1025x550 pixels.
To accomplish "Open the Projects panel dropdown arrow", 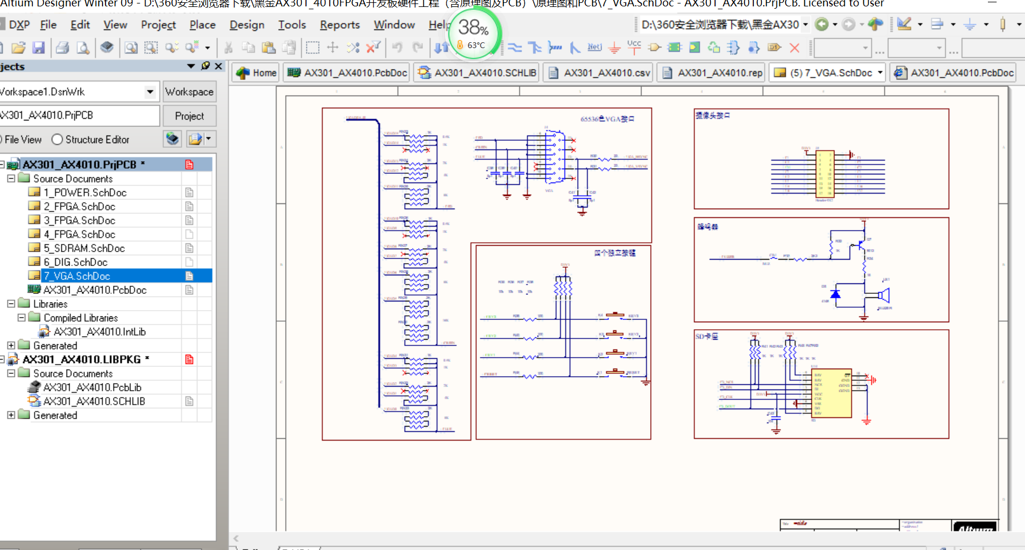I will click(x=191, y=66).
